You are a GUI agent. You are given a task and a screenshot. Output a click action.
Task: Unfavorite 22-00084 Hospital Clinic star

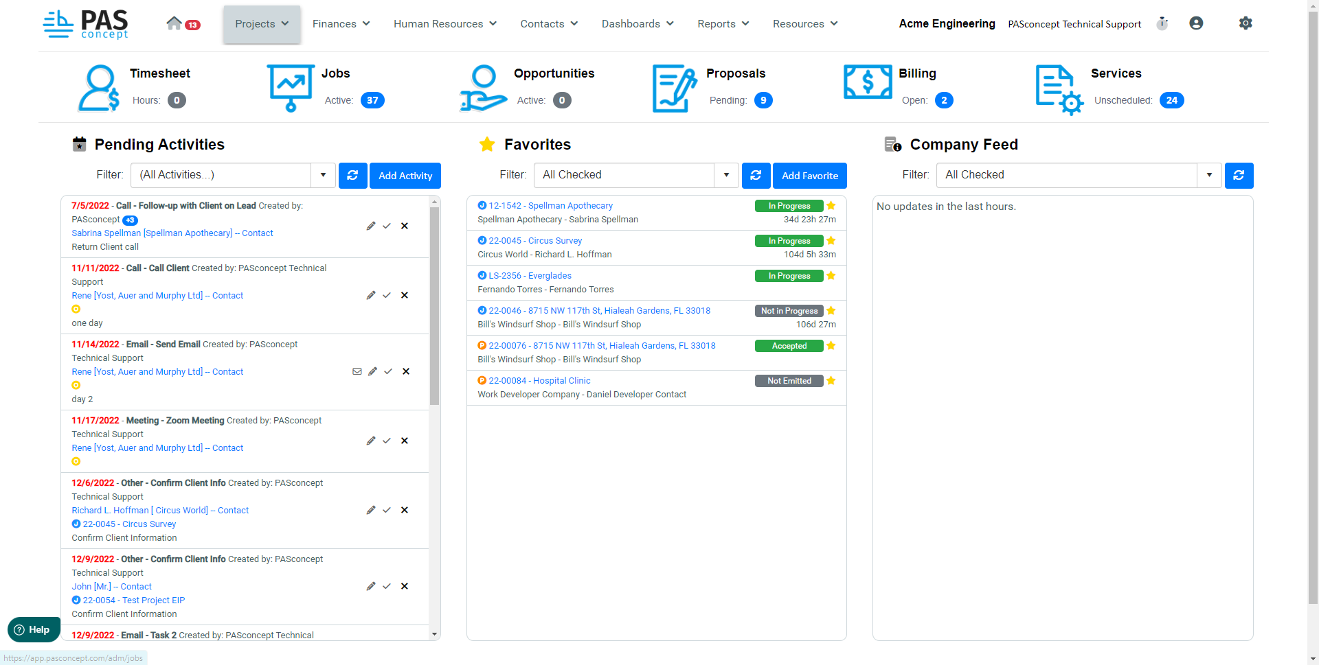pos(831,381)
